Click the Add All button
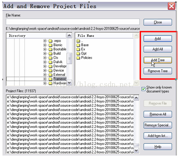This screenshot has width=179, height=160. [x=158, y=49]
